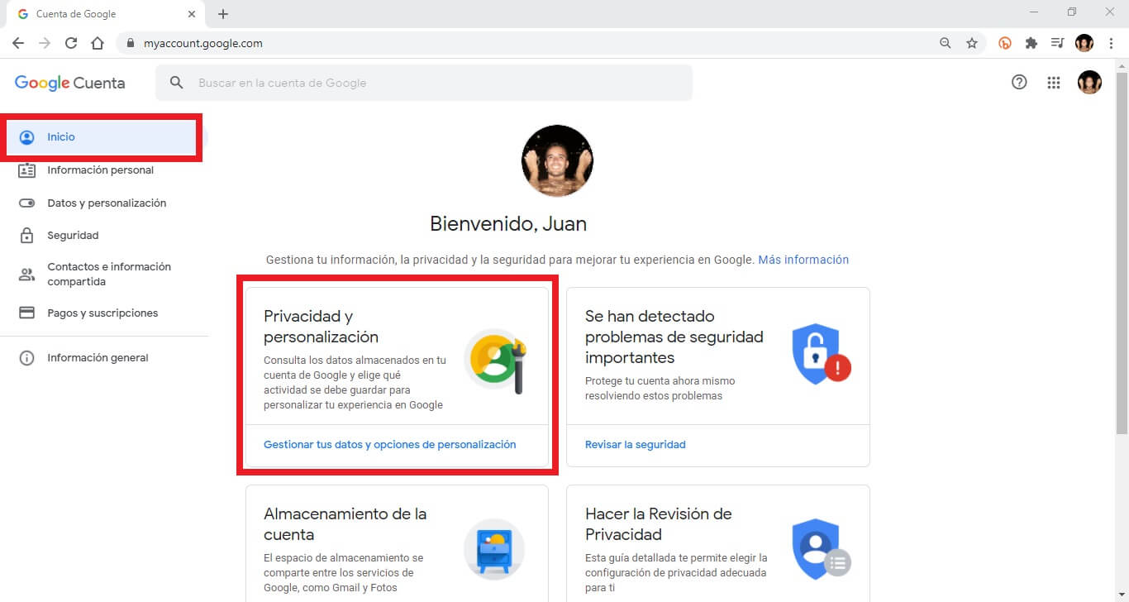
Task: Click the Seguridad lock icon in sidebar
Action: [x=27, y=236]
